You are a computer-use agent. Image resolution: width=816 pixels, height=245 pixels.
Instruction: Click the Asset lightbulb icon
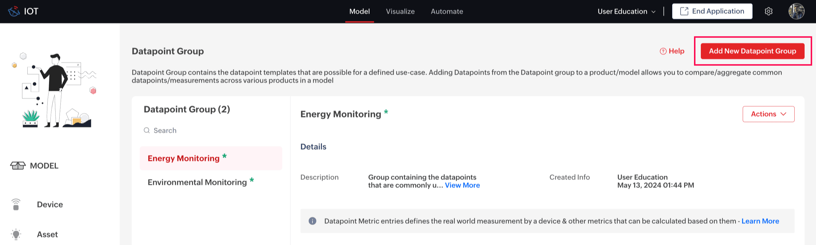pos(16,234)
